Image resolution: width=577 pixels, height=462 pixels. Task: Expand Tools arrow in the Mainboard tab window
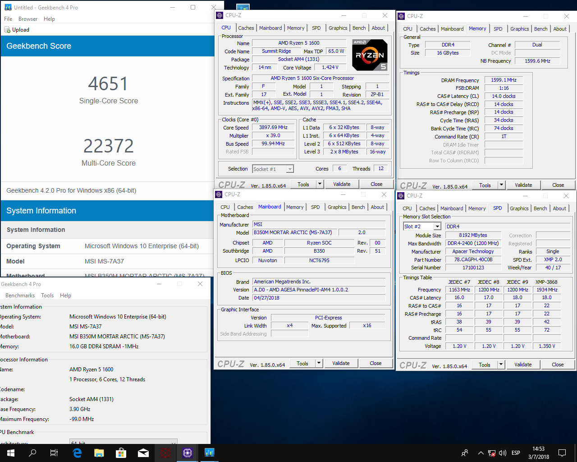[319, 363]
